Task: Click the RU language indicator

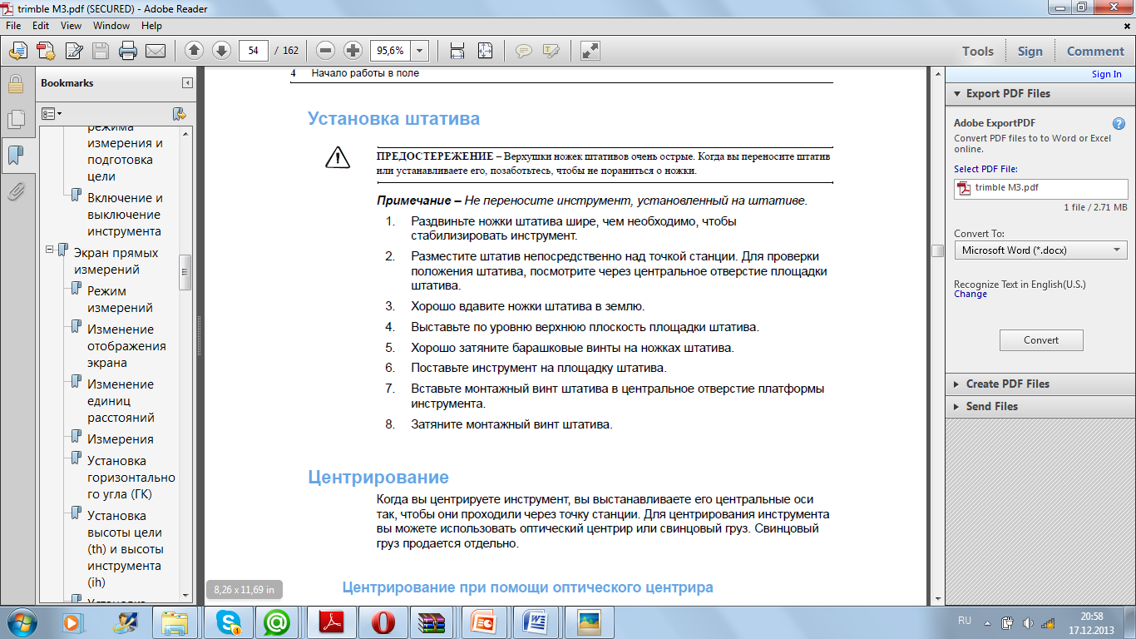Action: point(965,622)
